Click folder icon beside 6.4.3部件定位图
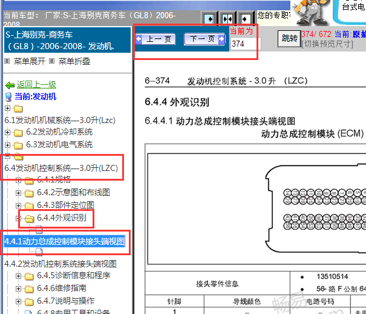Viewport: 366px width, 314px height. (29, 205)
